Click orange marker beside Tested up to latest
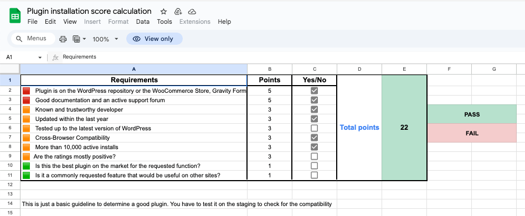This screenshot has width=525, height=216. tap(27, 128)
